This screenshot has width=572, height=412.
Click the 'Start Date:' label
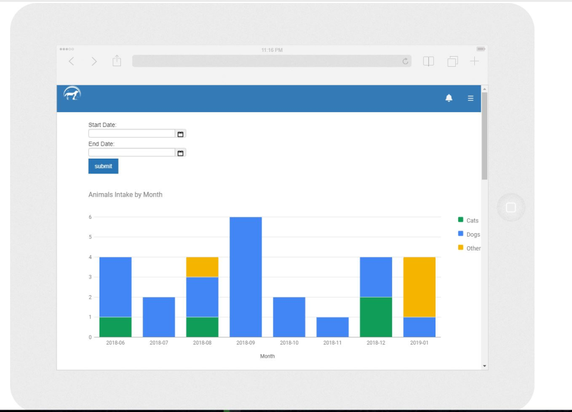pos(102,125)
